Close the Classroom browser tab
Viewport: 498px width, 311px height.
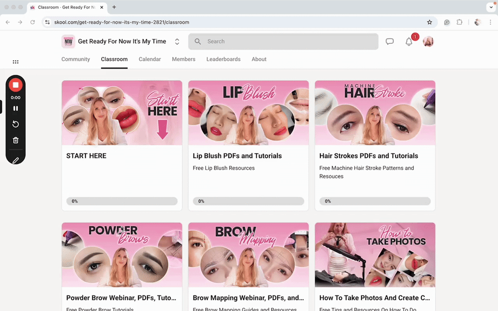point(102,7)
